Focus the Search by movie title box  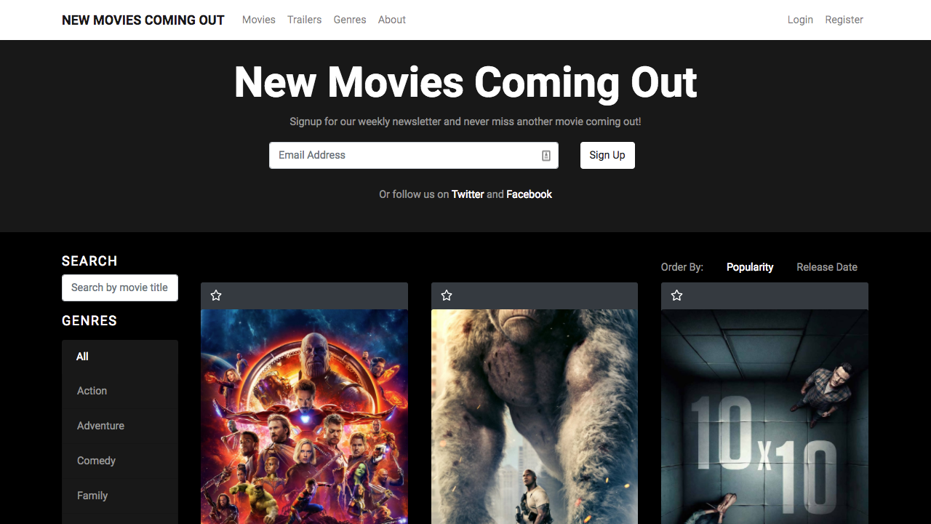[x=120, y=287]
